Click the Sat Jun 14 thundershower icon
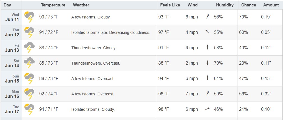Screen dimensions: 283x120 (x=29, y=63)
